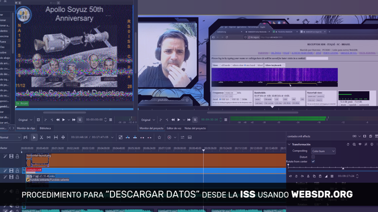
Task: Select the contador.mlt clip label
Action: [34, 170]
